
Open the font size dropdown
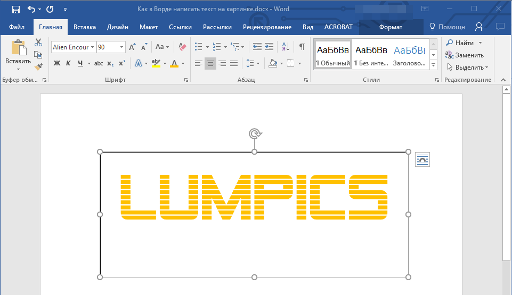122,47
